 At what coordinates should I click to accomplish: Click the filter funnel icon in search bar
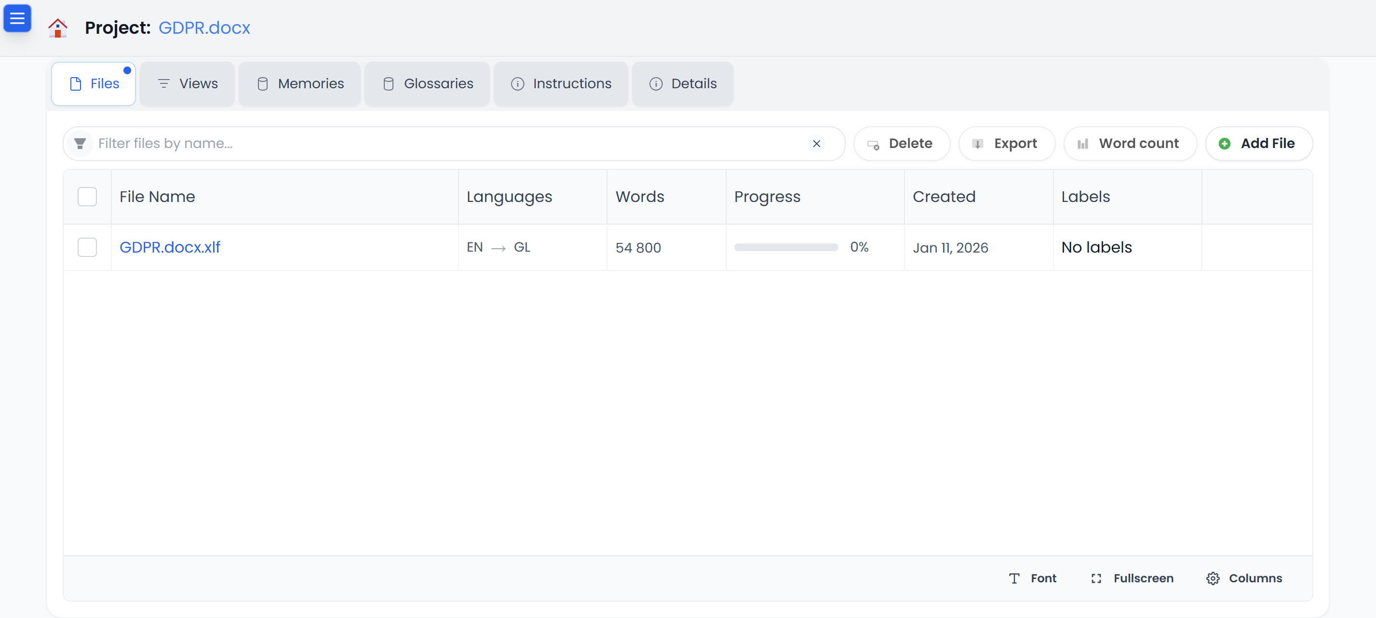tap(80, 143)
